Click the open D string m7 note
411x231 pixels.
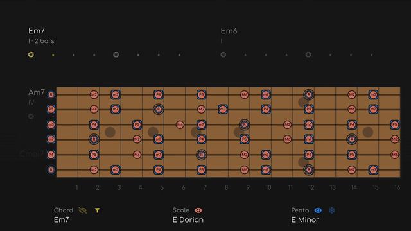[x=51, y=139]
